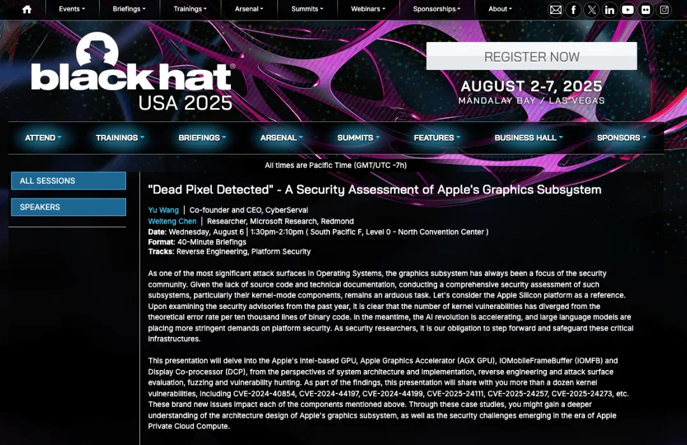Open the YouTube icon
The image size is (687, 445).
pyautogui.click(x=628, y=10)
